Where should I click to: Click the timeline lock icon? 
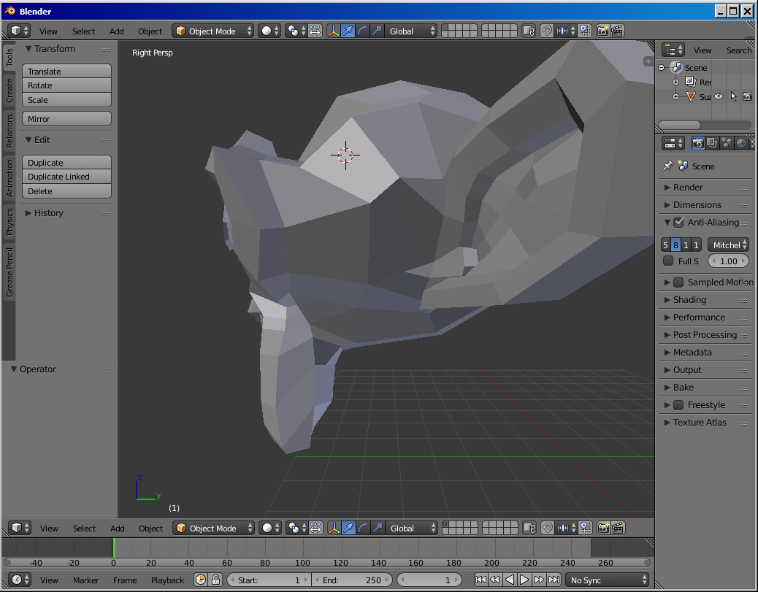coord(215,580)
